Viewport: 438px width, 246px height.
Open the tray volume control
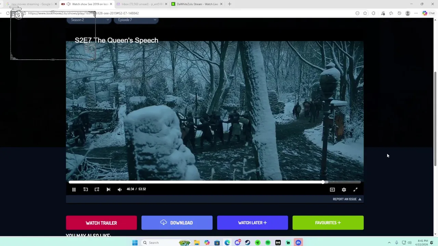tap(410, 243)
